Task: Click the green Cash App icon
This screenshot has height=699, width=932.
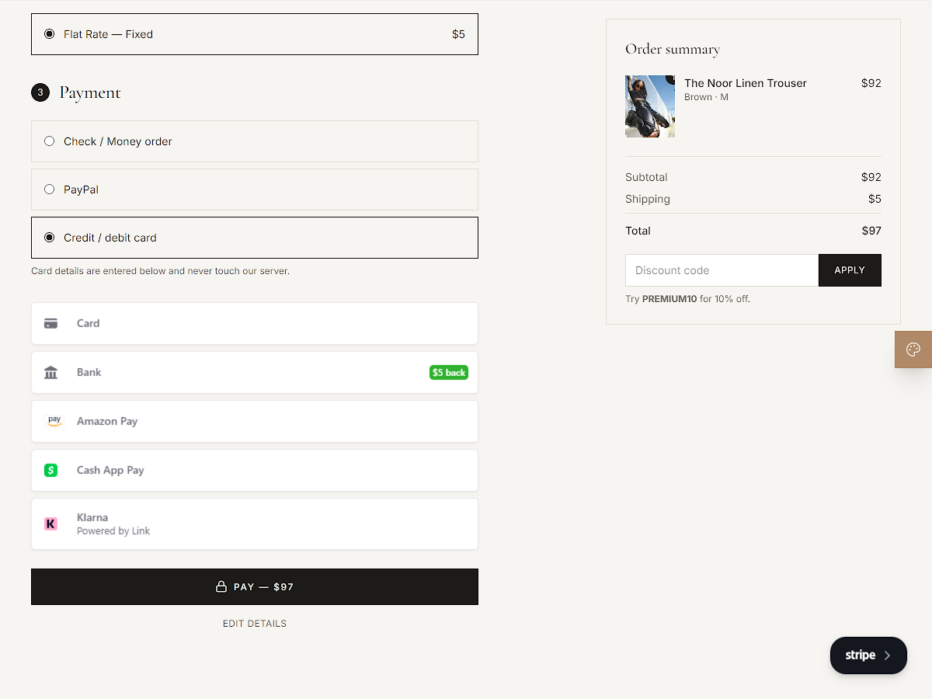Action: click(51, 470)
